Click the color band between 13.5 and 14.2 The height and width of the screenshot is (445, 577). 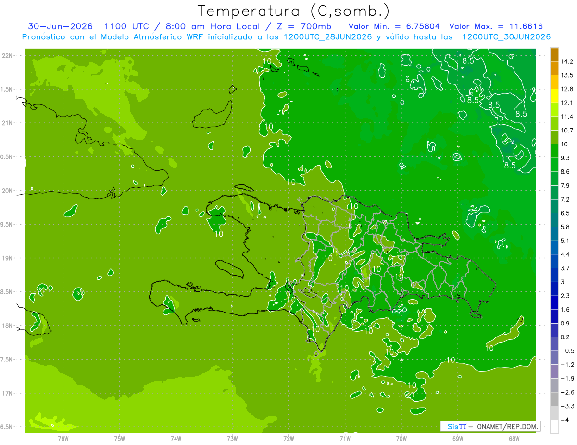click(x=554, y=69)
